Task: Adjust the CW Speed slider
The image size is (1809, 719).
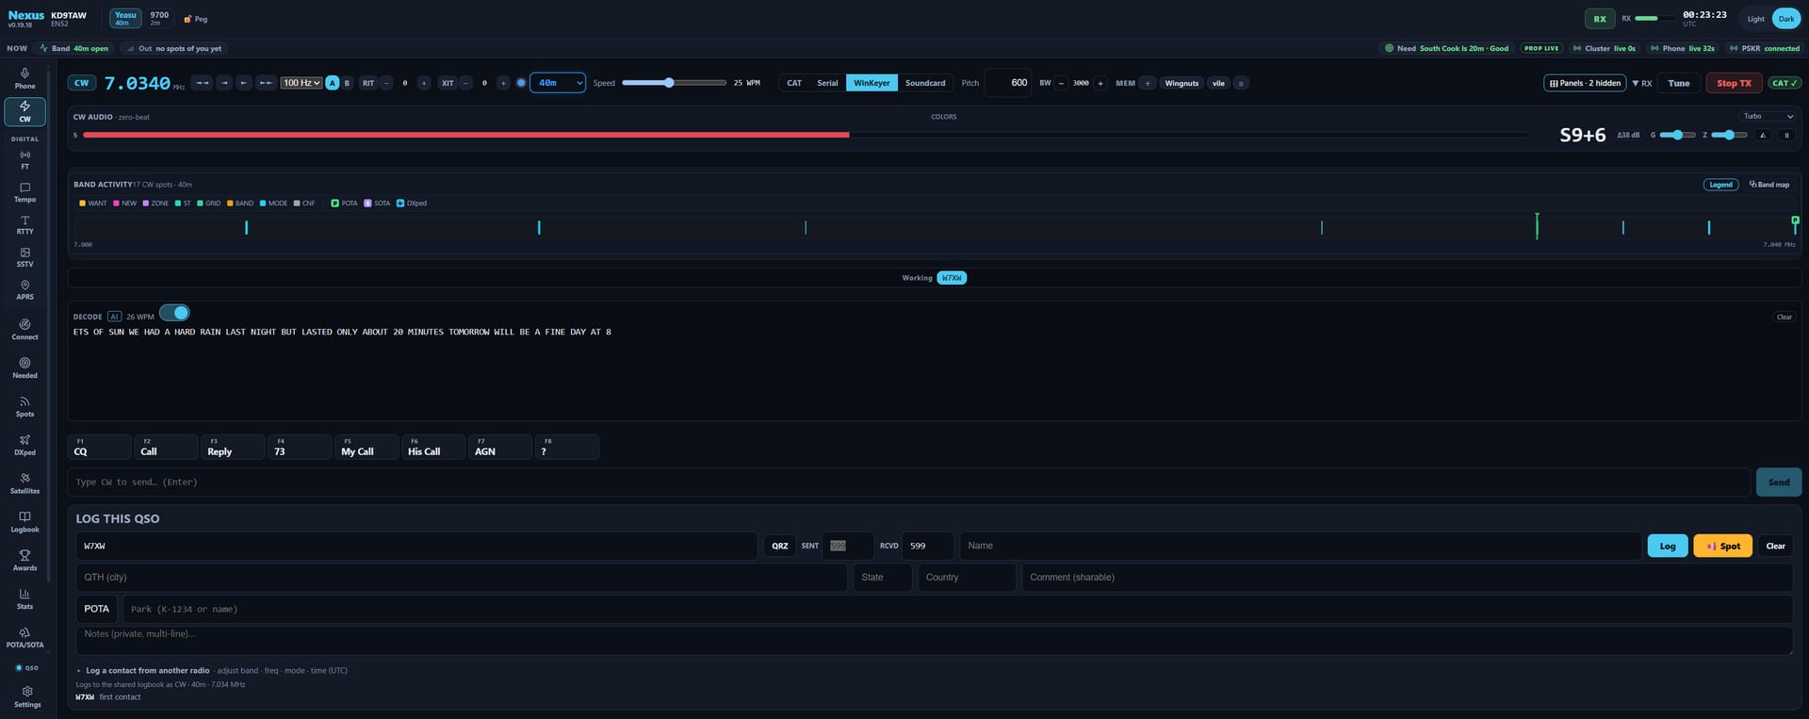Action: [x=674, y=83]
